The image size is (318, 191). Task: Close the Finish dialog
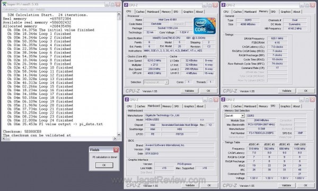(x=116, y=150)
